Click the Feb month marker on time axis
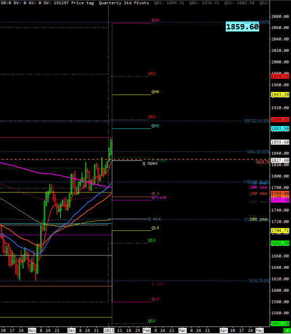 click(147, 331)
